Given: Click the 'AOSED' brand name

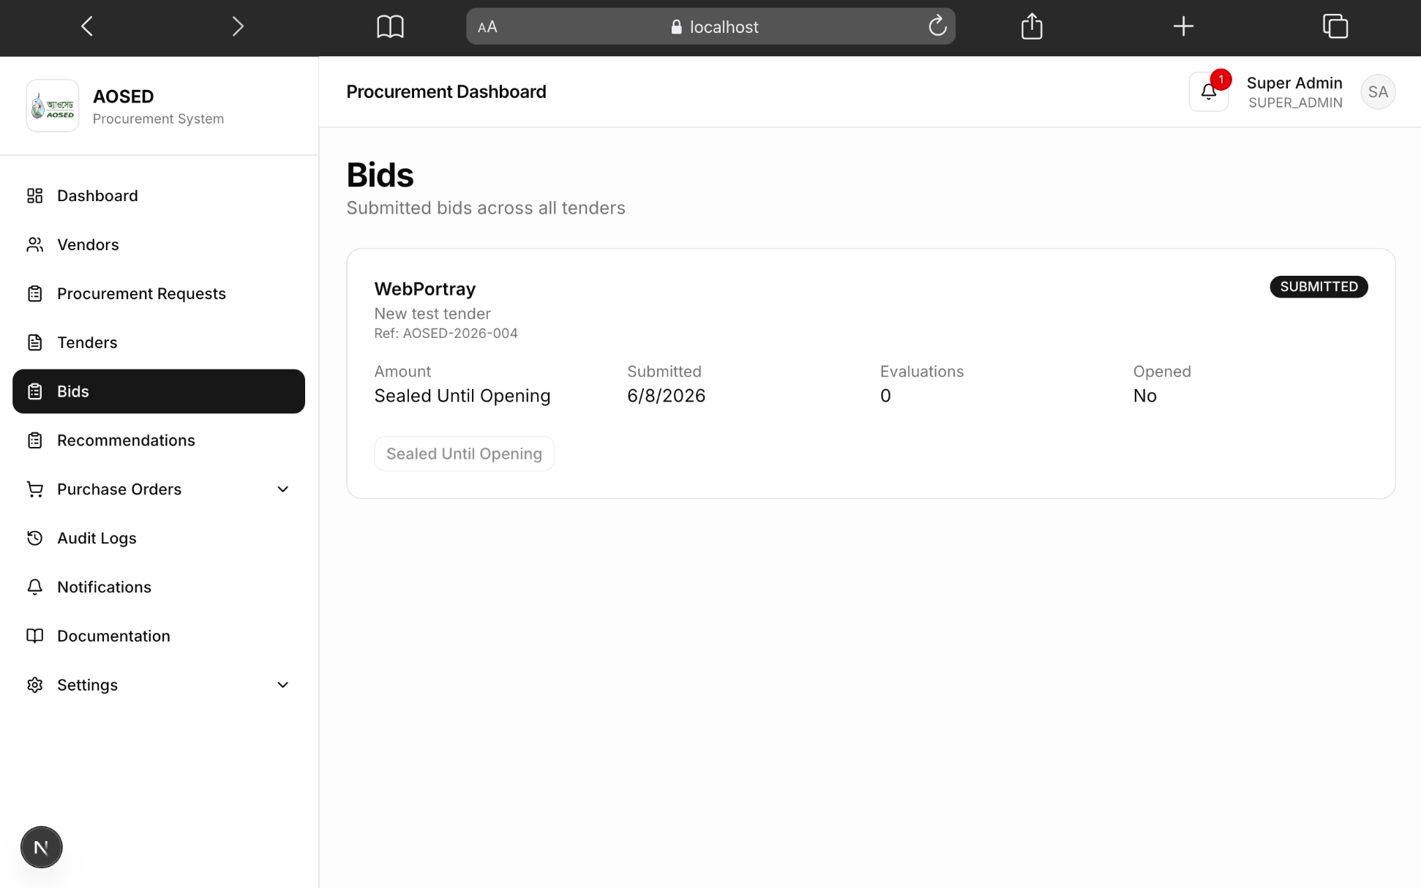Looking at the screenshot, I should point(123,97).
